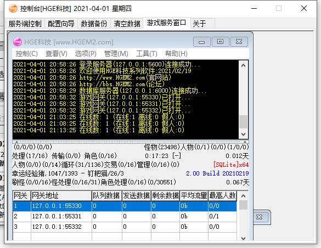Open the 查看(V) menu
321x248 pixels.
pos(57,54)
